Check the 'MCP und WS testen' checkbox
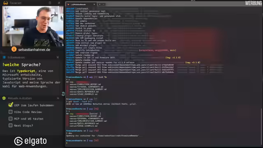The image size is (263, 148). pyautogui.click(x=10, y=119)
